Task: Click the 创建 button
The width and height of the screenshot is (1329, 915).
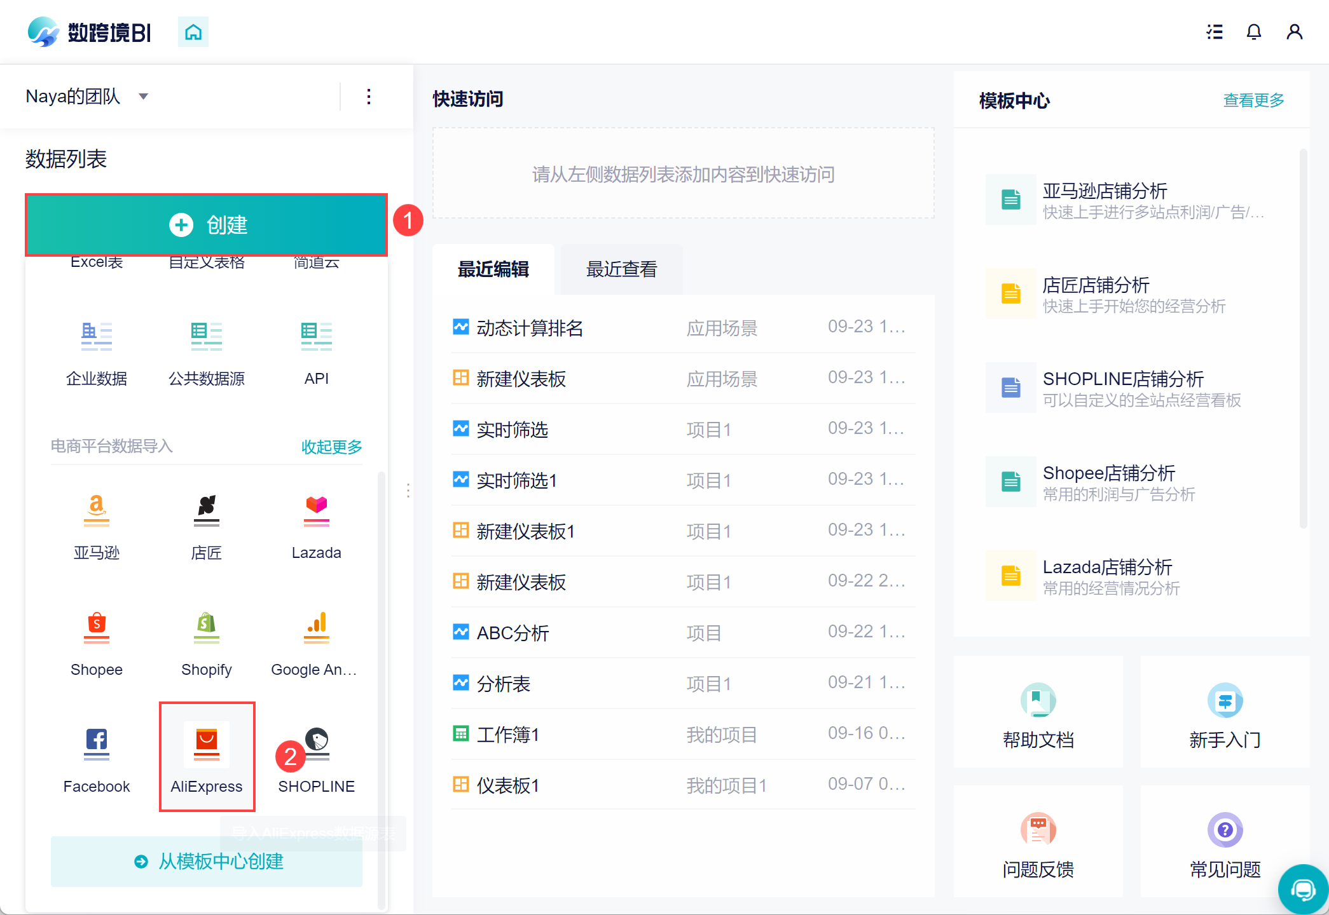Action: (x=207, y=225)
